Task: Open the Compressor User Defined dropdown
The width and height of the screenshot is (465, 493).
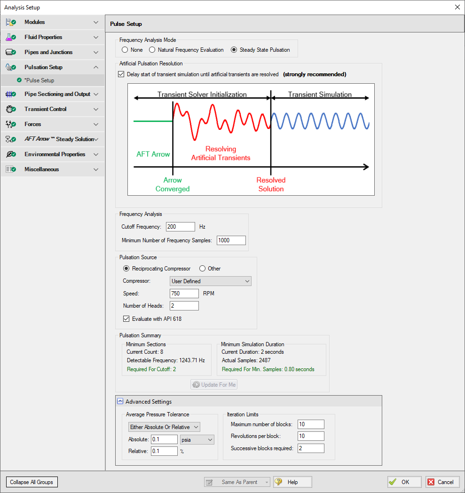Action: click(210, 281)
